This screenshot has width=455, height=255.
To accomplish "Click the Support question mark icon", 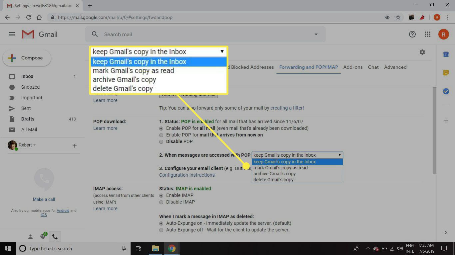I will (x=412, y=34).
